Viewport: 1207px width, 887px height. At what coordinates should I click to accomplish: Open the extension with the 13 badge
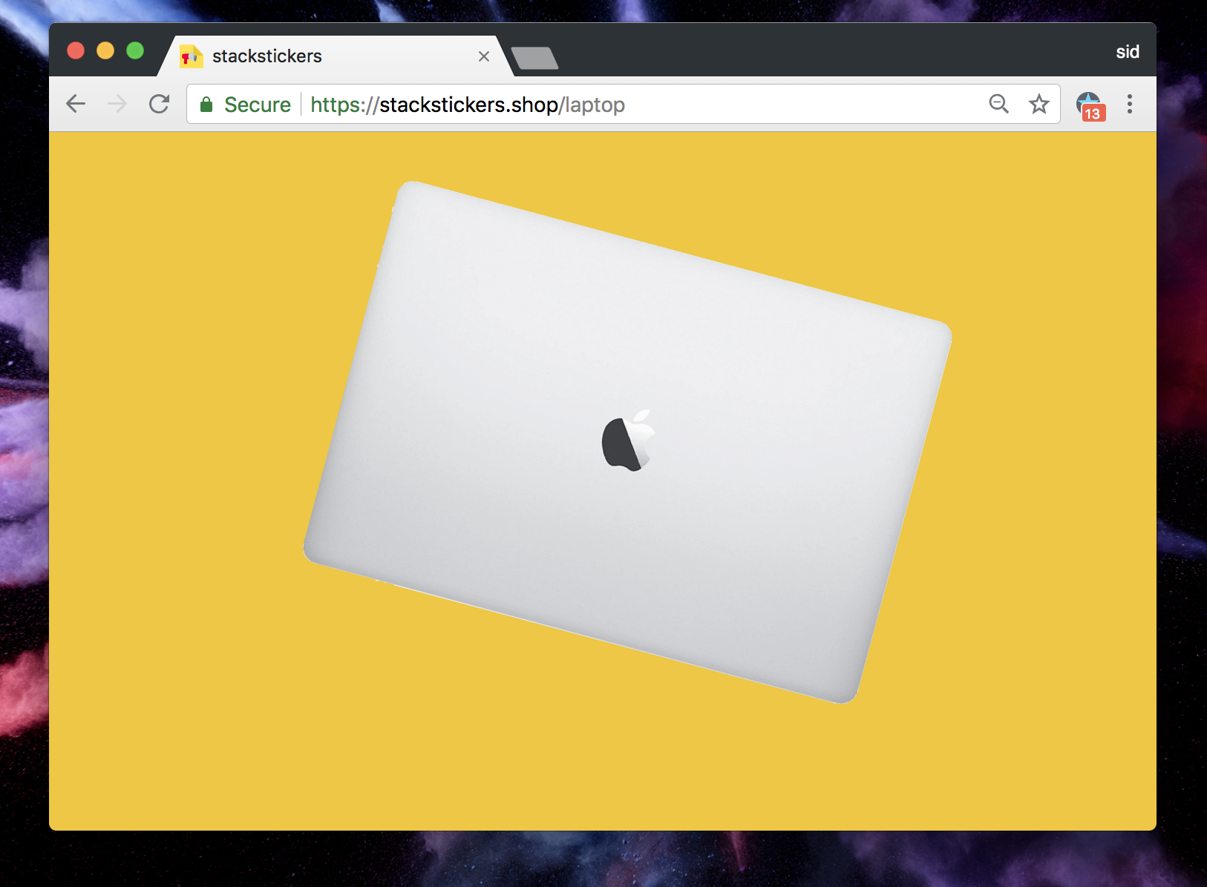click(x=1090, y=106)
